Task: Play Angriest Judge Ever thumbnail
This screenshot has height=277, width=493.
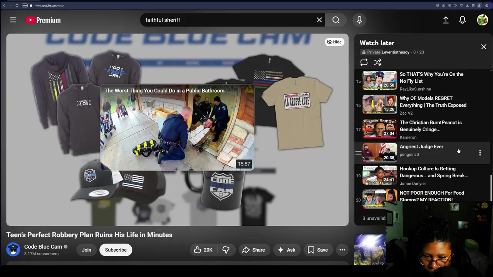Action: click(380, 153)
